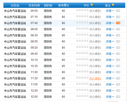Click the star rating in the 12:20 row
The image size is (131, 103).
pyautogui.click(x=82, y=90)
